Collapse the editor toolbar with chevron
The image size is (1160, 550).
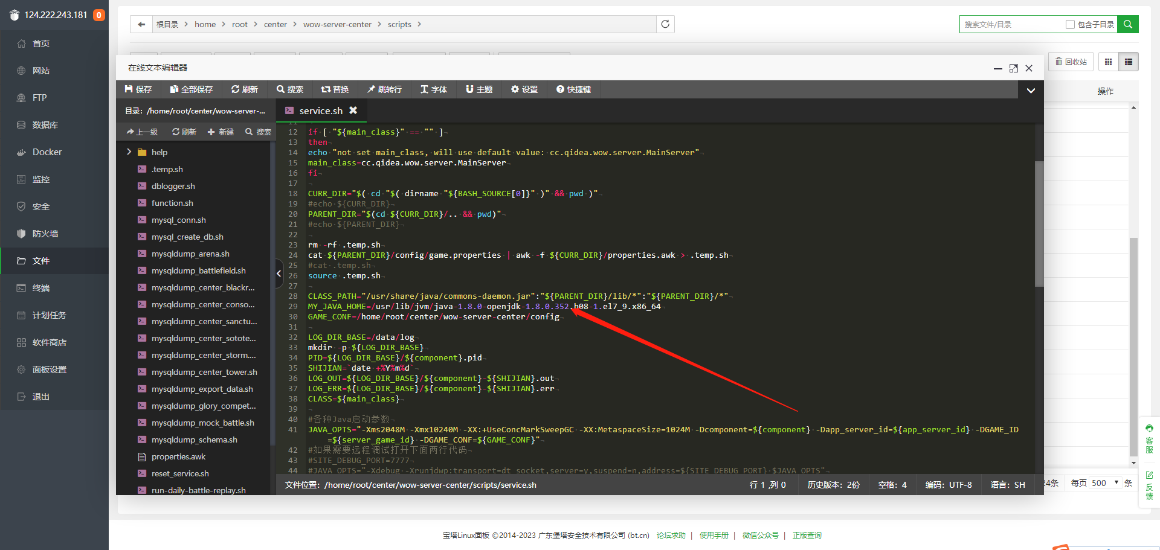click(x=1031, y=90)
